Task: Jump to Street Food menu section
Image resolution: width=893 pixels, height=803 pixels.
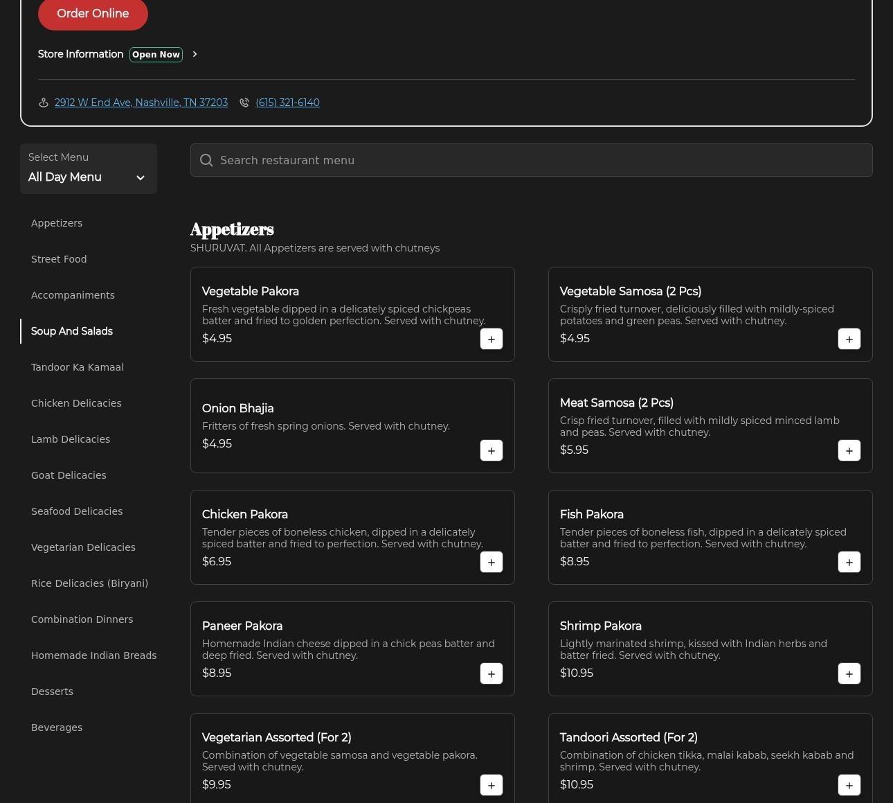Action: click(59, 259)
